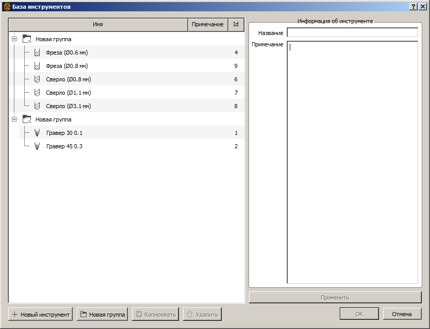This screenshot has height=329, width=430.
Task: Click inside the Примечание text area
Action: [352, 162]
